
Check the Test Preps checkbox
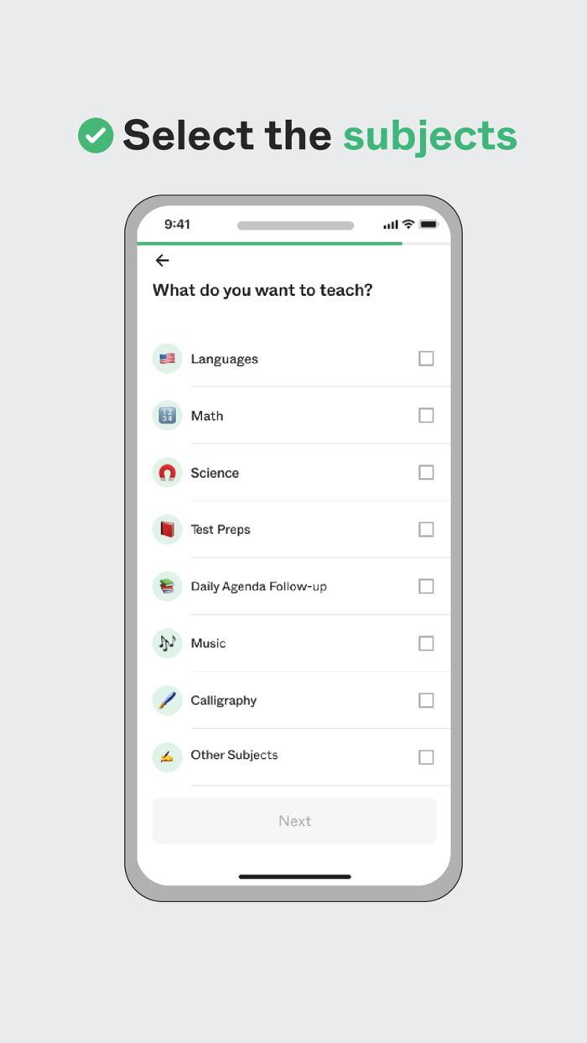tap(426, 529)
